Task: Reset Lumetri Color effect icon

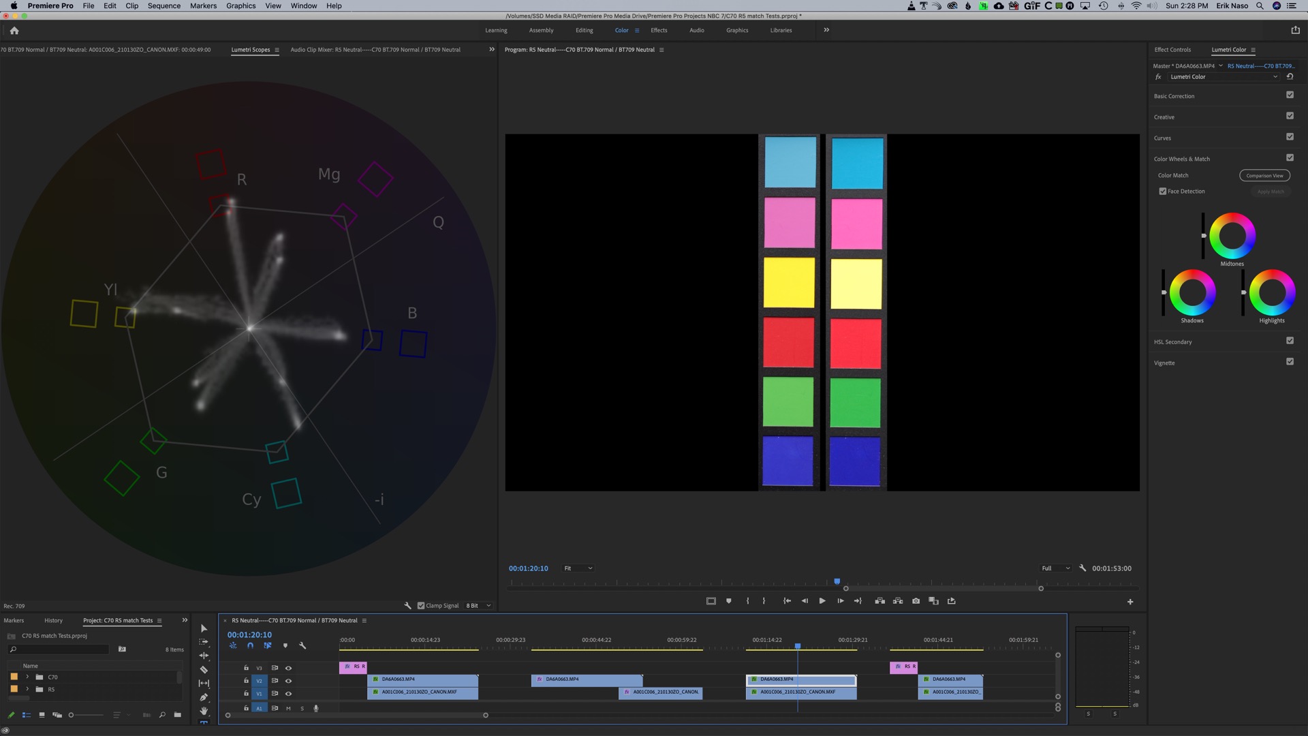Action: tap(1290, 76)
